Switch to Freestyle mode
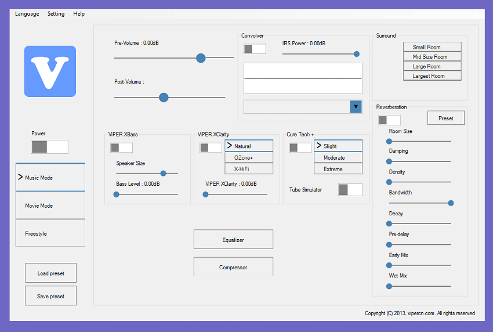The width and height of the screenshot is (493, 332). pos(50,233)
